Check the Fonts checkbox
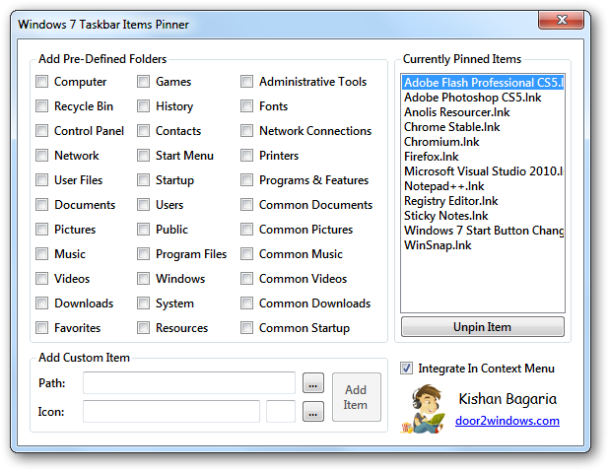This screenshot has width=609, height=471. point(246,106)
